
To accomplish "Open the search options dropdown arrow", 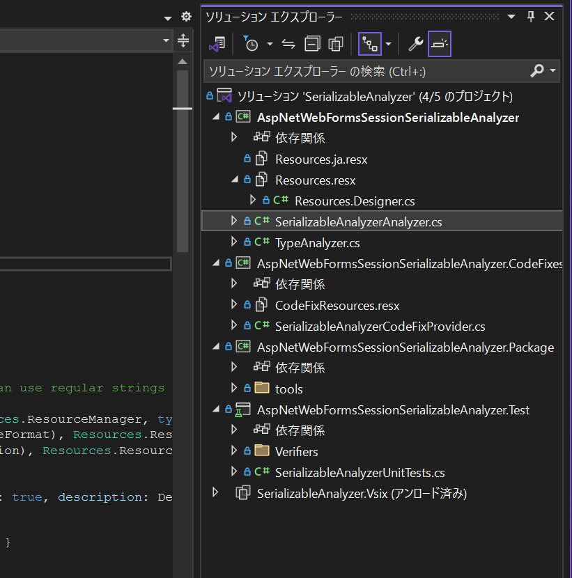I will [x=552, y=70].
